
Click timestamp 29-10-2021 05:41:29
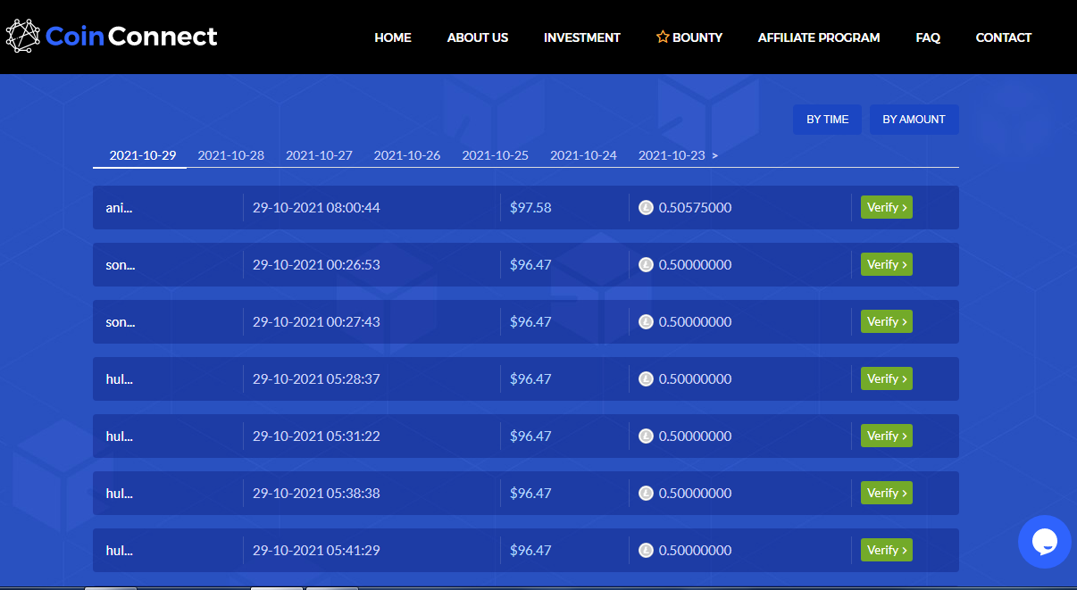[316, 551]
